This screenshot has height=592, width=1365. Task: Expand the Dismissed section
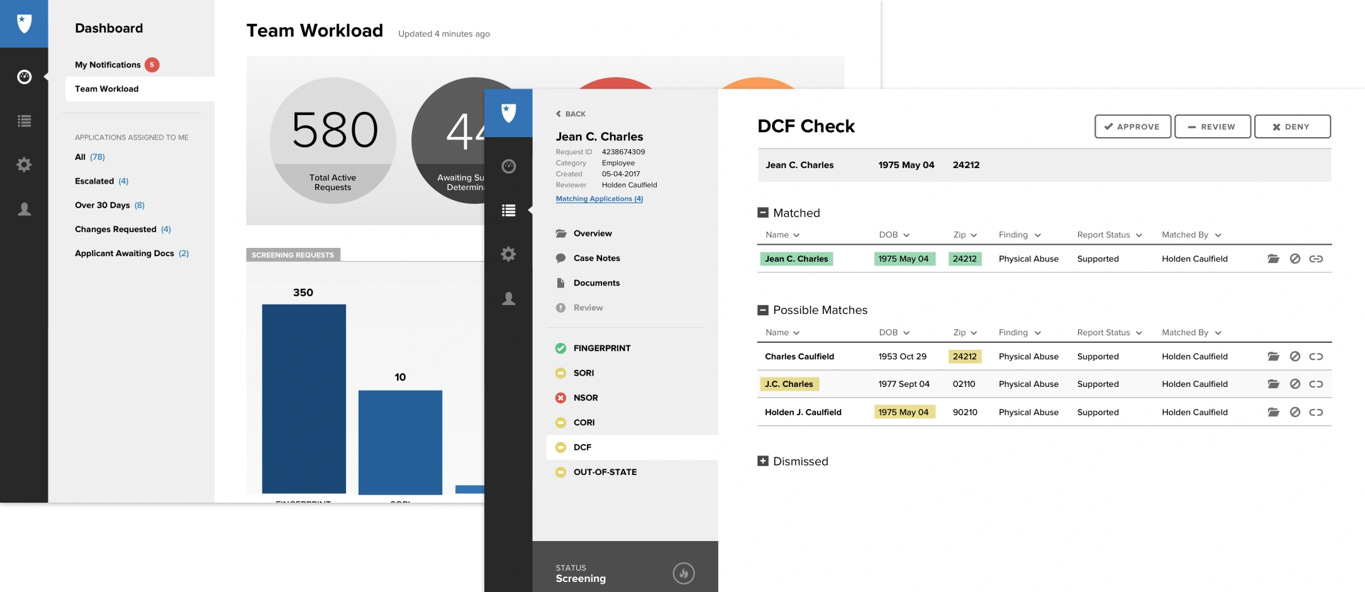pos(762,461)
